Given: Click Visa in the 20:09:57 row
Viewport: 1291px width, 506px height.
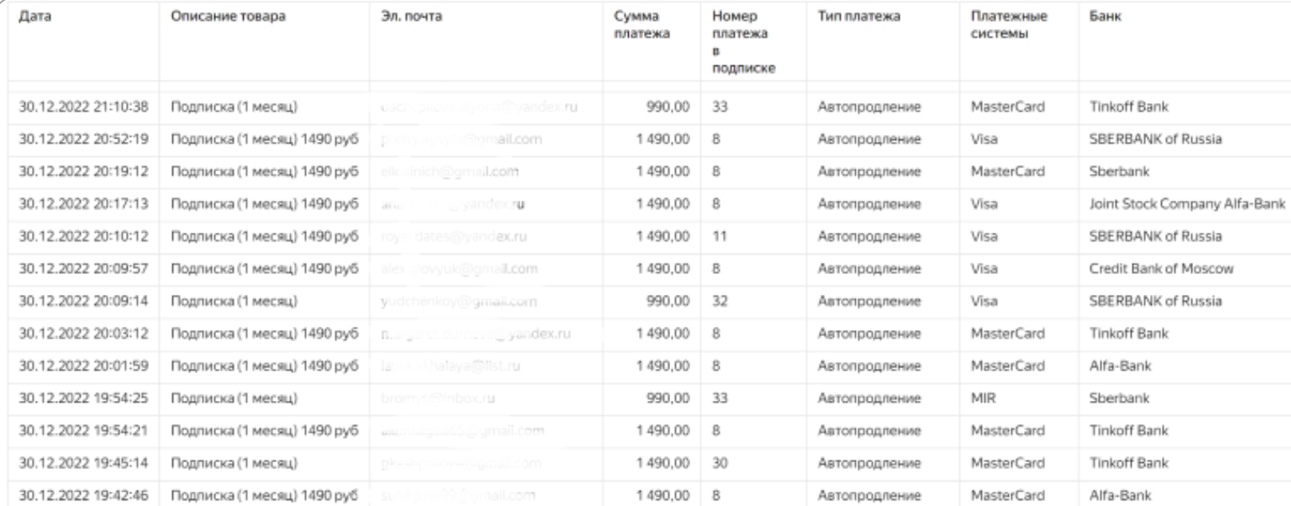Looking at the screenshot, I should (x=984, y=269).
